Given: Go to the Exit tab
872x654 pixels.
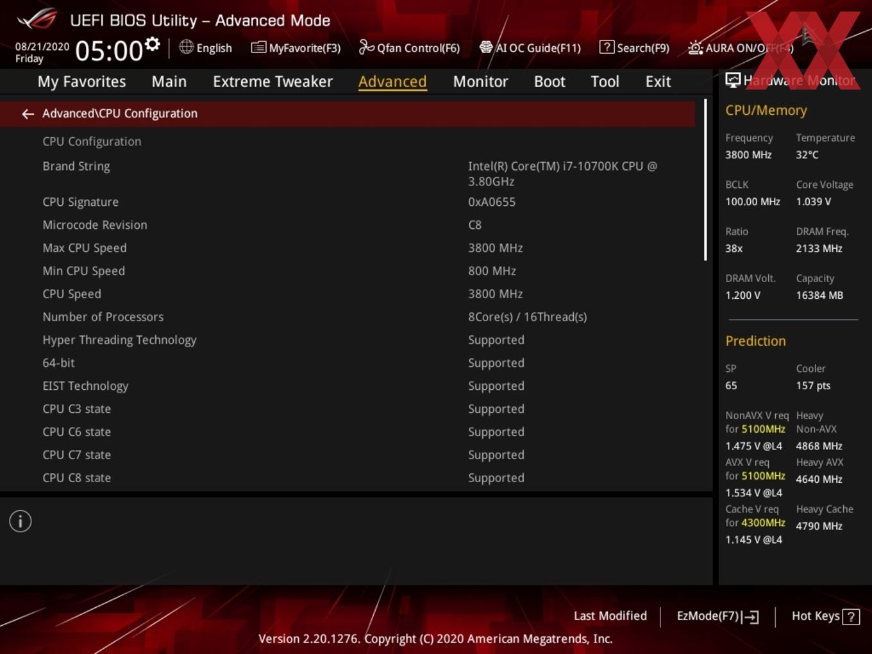Looking at the screenshot, I should point(658,81).
